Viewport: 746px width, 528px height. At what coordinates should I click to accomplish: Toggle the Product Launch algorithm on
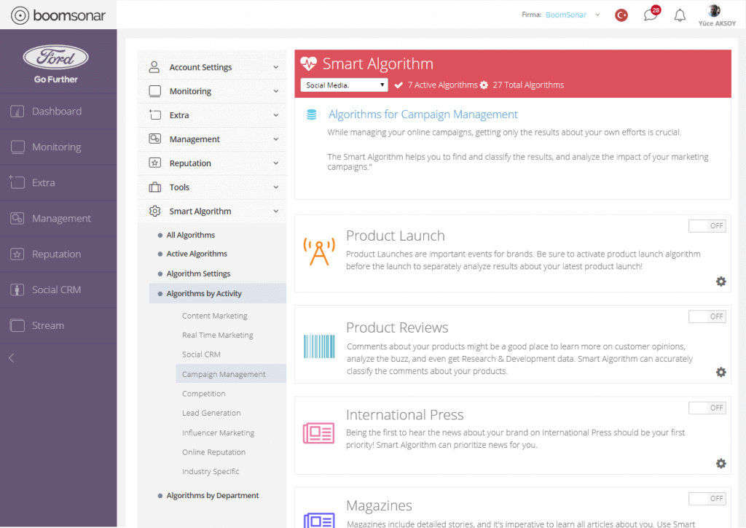(707, 225)
